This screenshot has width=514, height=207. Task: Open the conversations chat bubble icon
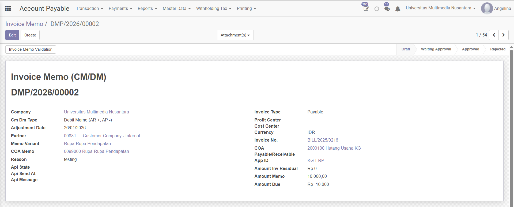coord(387,9)
